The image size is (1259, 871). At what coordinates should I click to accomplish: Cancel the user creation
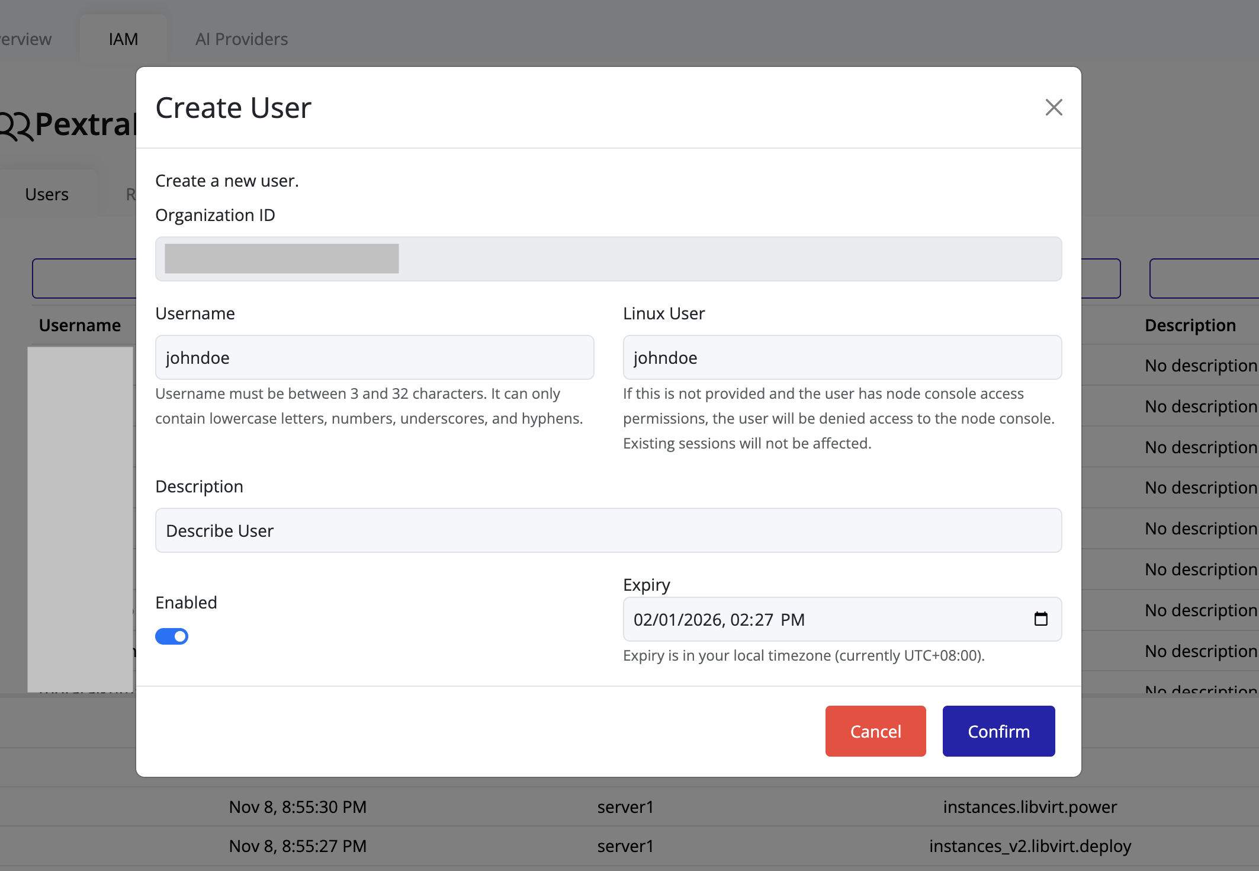[875, 731]
